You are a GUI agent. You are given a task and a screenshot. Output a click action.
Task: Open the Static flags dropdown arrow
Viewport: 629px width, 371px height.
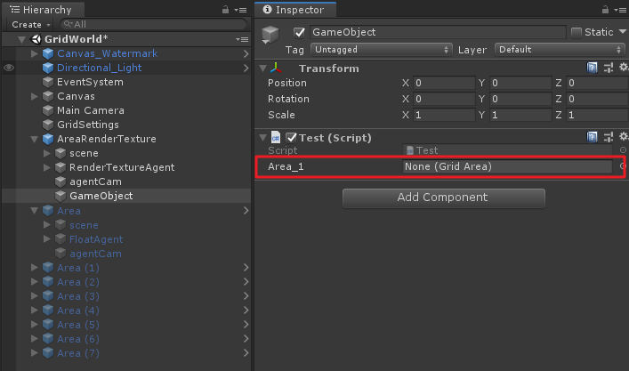click(623, 32)
